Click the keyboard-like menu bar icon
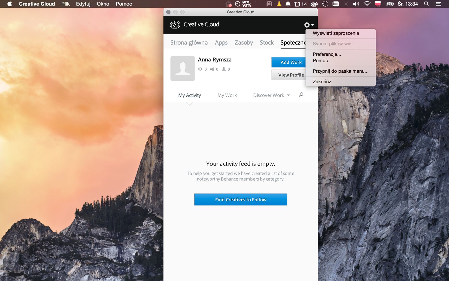Screen dimensions: 449x281 [336, 4]
